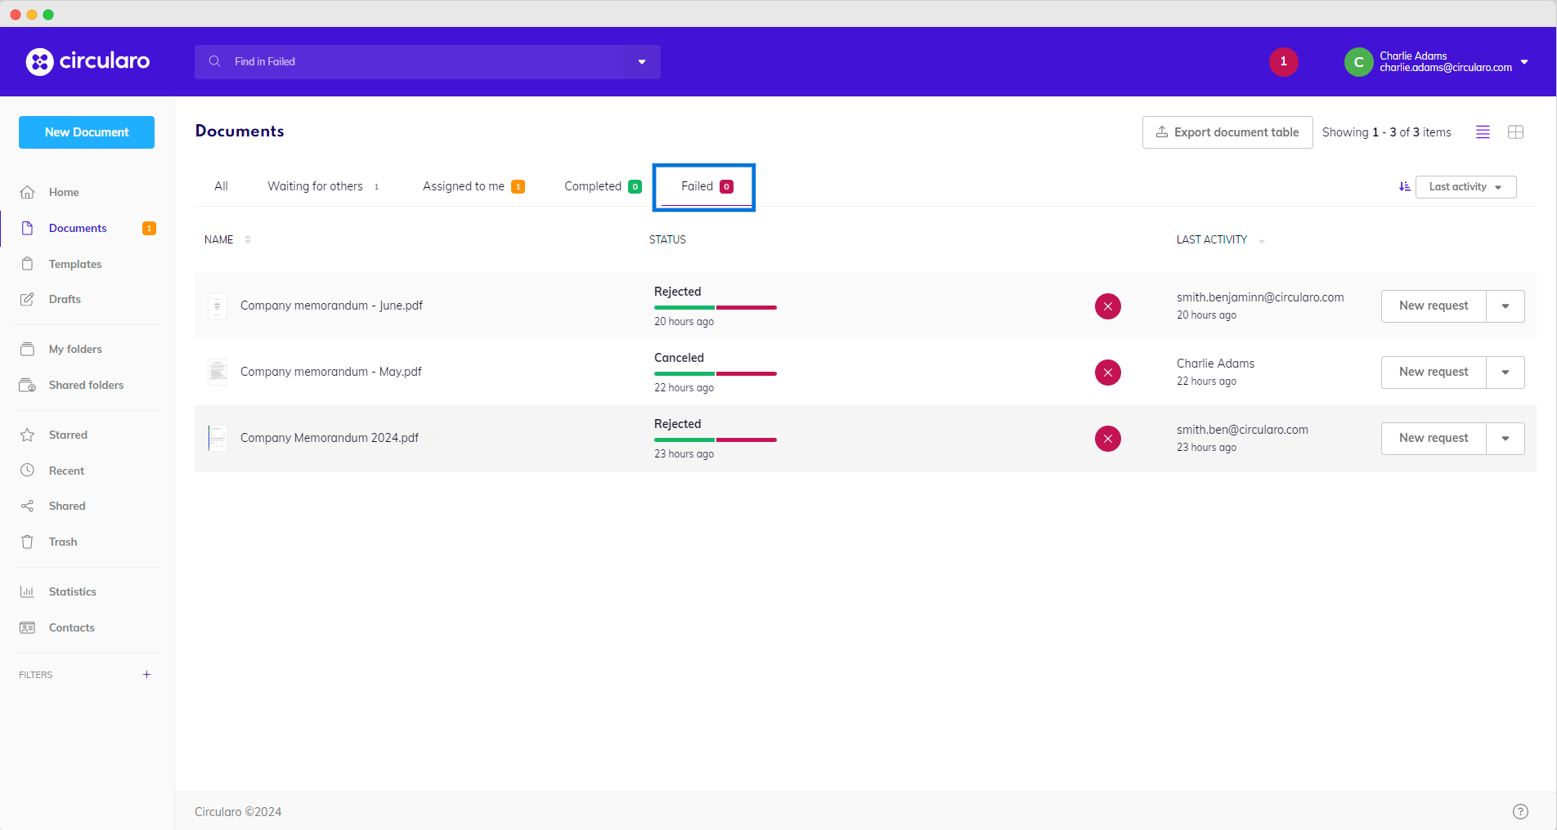Open the help question mark icon
This screenshot has height=830, width=1557.
click(1520, 811)
